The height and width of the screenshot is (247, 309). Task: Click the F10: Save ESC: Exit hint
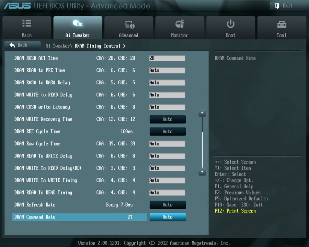[239, 205]
